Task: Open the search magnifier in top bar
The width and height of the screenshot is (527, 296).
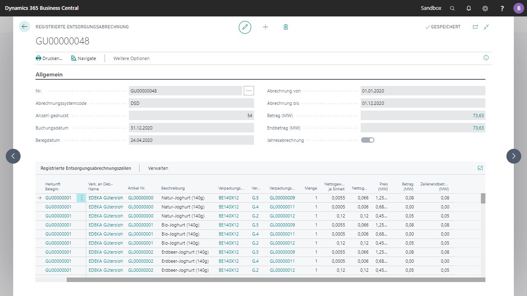Action: point(452,8)
